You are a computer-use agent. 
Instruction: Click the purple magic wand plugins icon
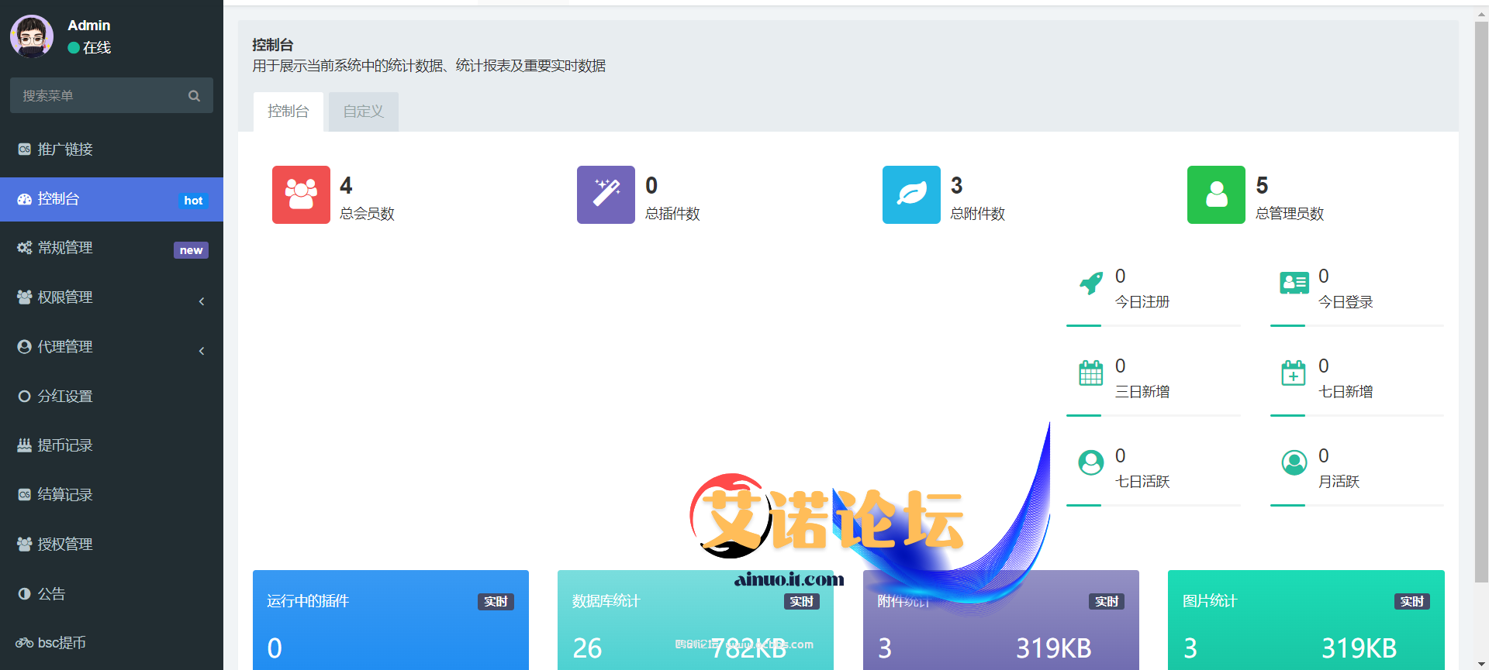(606, 194)
